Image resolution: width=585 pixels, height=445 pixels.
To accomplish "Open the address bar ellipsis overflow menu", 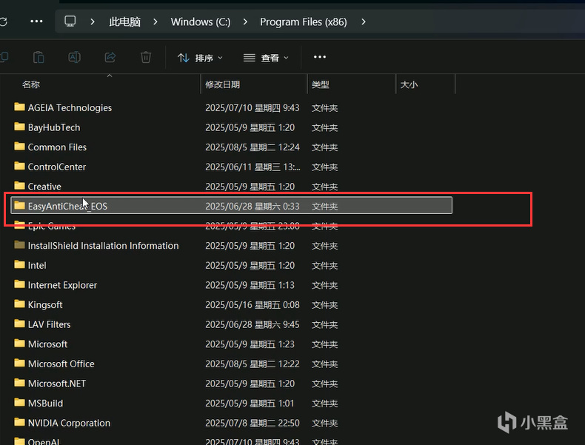I will coord(36,21).
